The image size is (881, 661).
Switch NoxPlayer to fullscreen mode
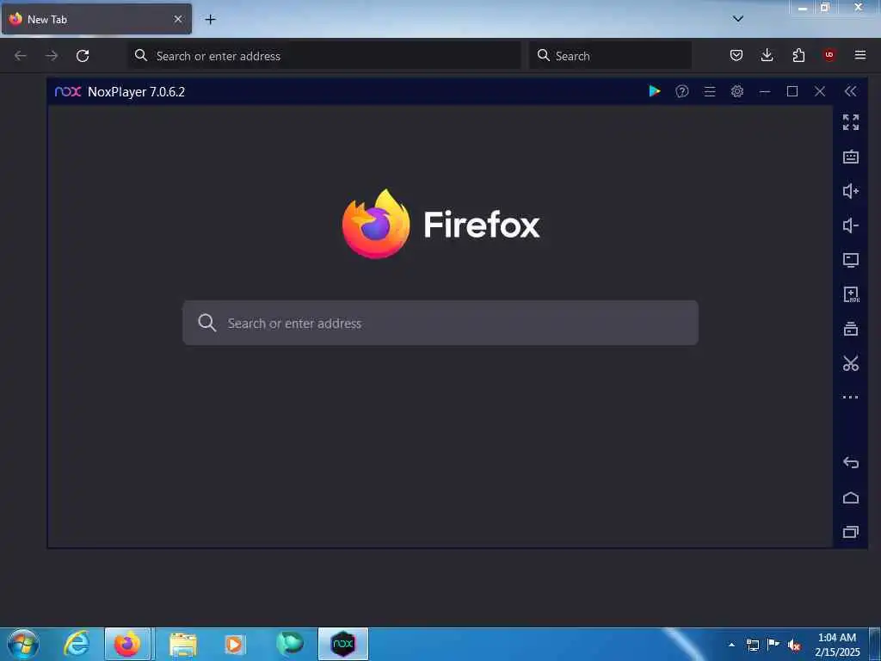851,122
